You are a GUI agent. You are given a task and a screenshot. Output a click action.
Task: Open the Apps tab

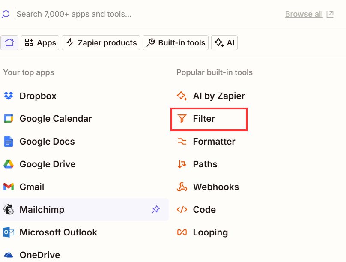pyautogui.click(x=40, y=42)
